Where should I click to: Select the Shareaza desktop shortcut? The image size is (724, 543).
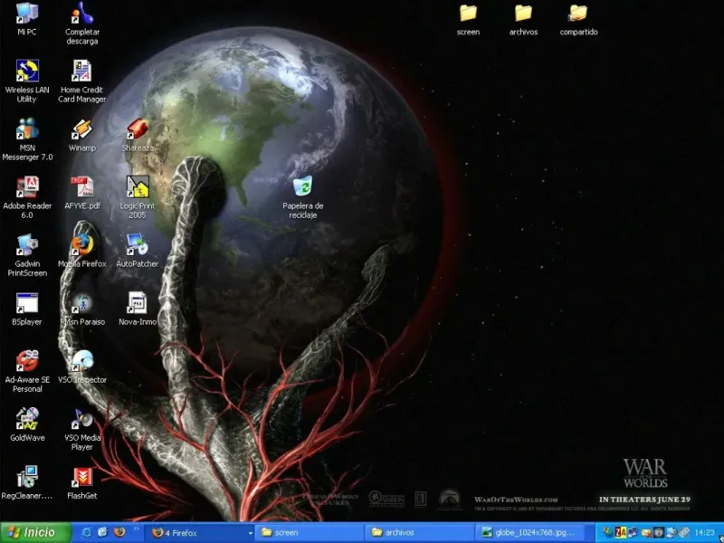(138, 135)
